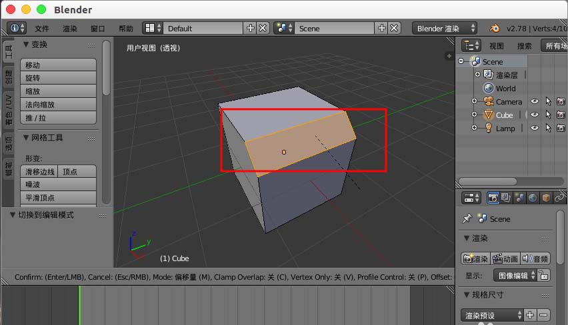Click the 旋转 button
568x325 pixels.
[58, 78]
